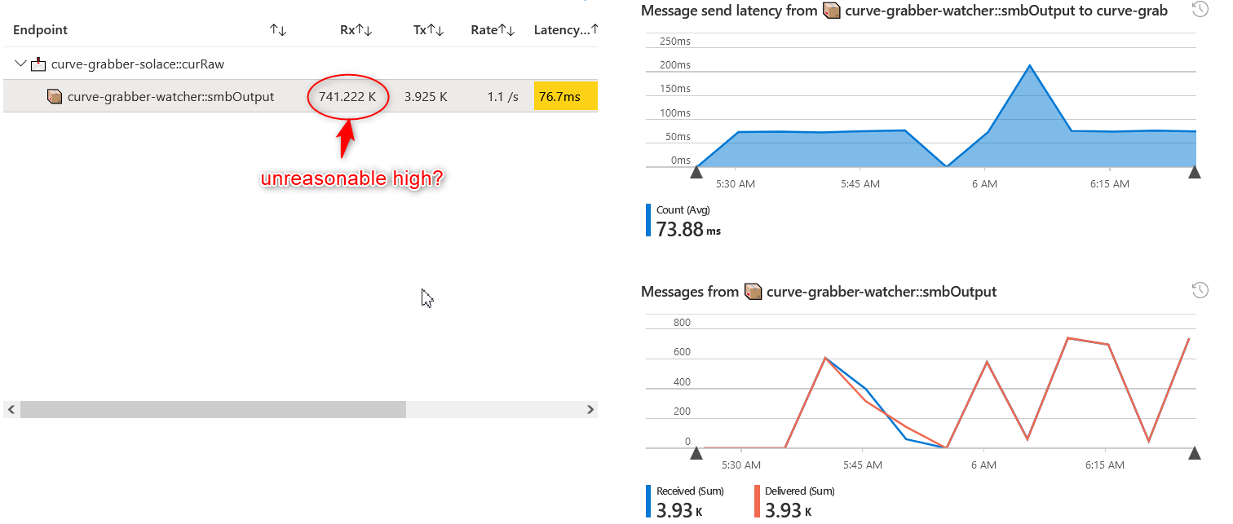Click the smbOutput icon in the Messages chart title
This screenshot has height=524, width=1233.
753,291
